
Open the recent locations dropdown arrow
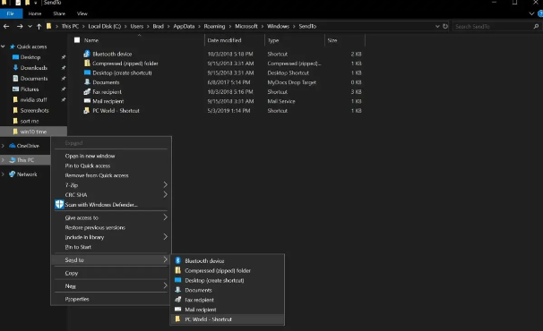tap(30, 26)
